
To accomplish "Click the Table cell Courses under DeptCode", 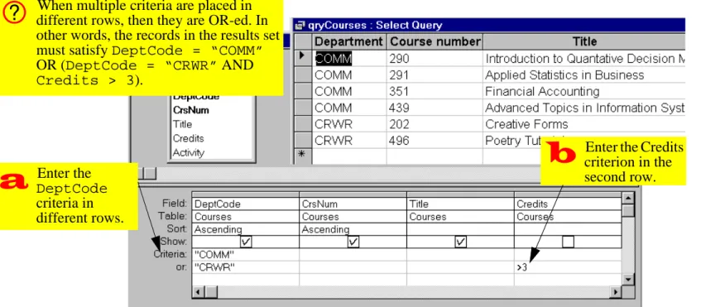I will 246,217.
